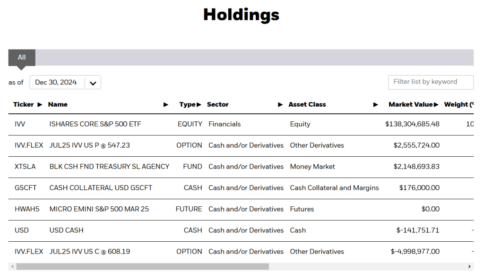Select the ISHARES CORE S&P 500 ETF row
The height and width of the screenshot is (280, 484).
pos(95,124)
